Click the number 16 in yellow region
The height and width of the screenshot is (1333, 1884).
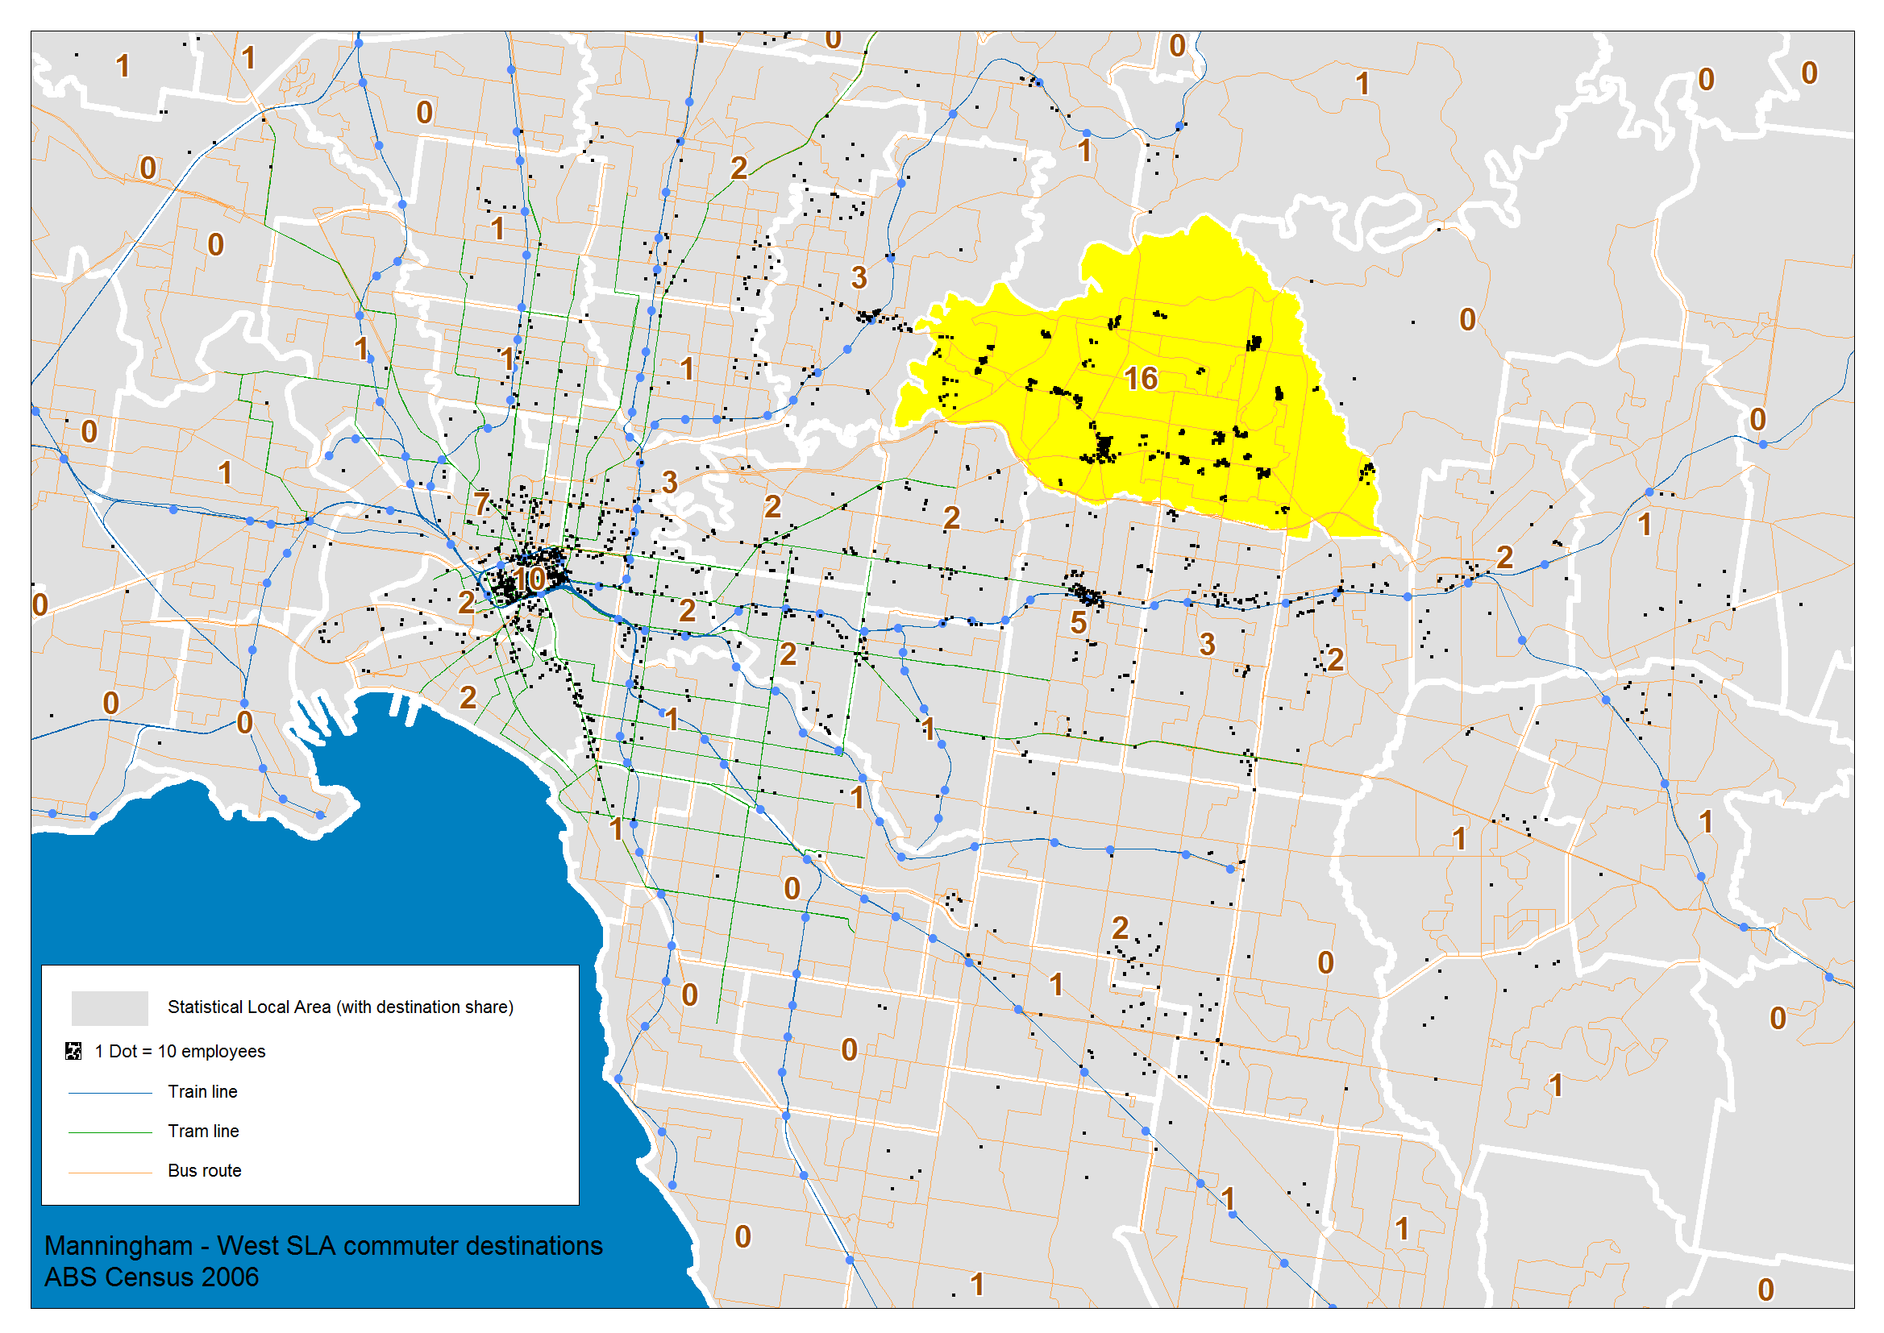pos(1140,380)
